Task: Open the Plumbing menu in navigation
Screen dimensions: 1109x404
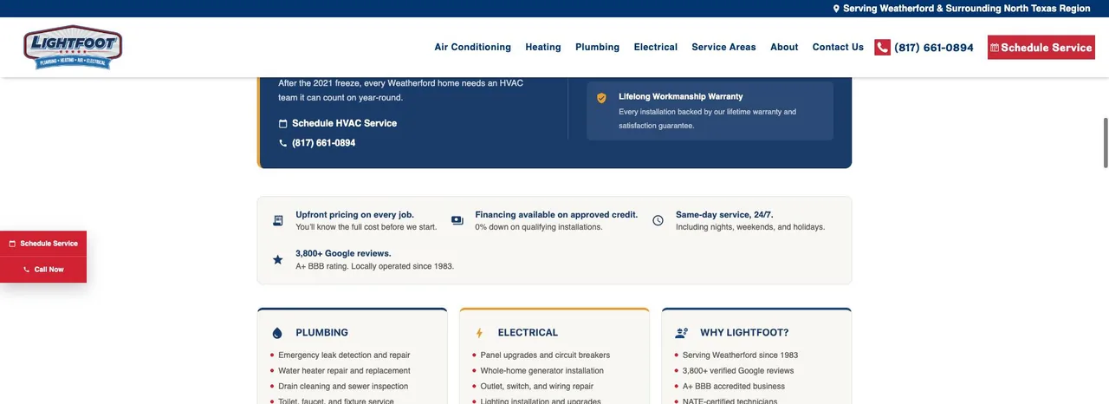Action: 598,47
